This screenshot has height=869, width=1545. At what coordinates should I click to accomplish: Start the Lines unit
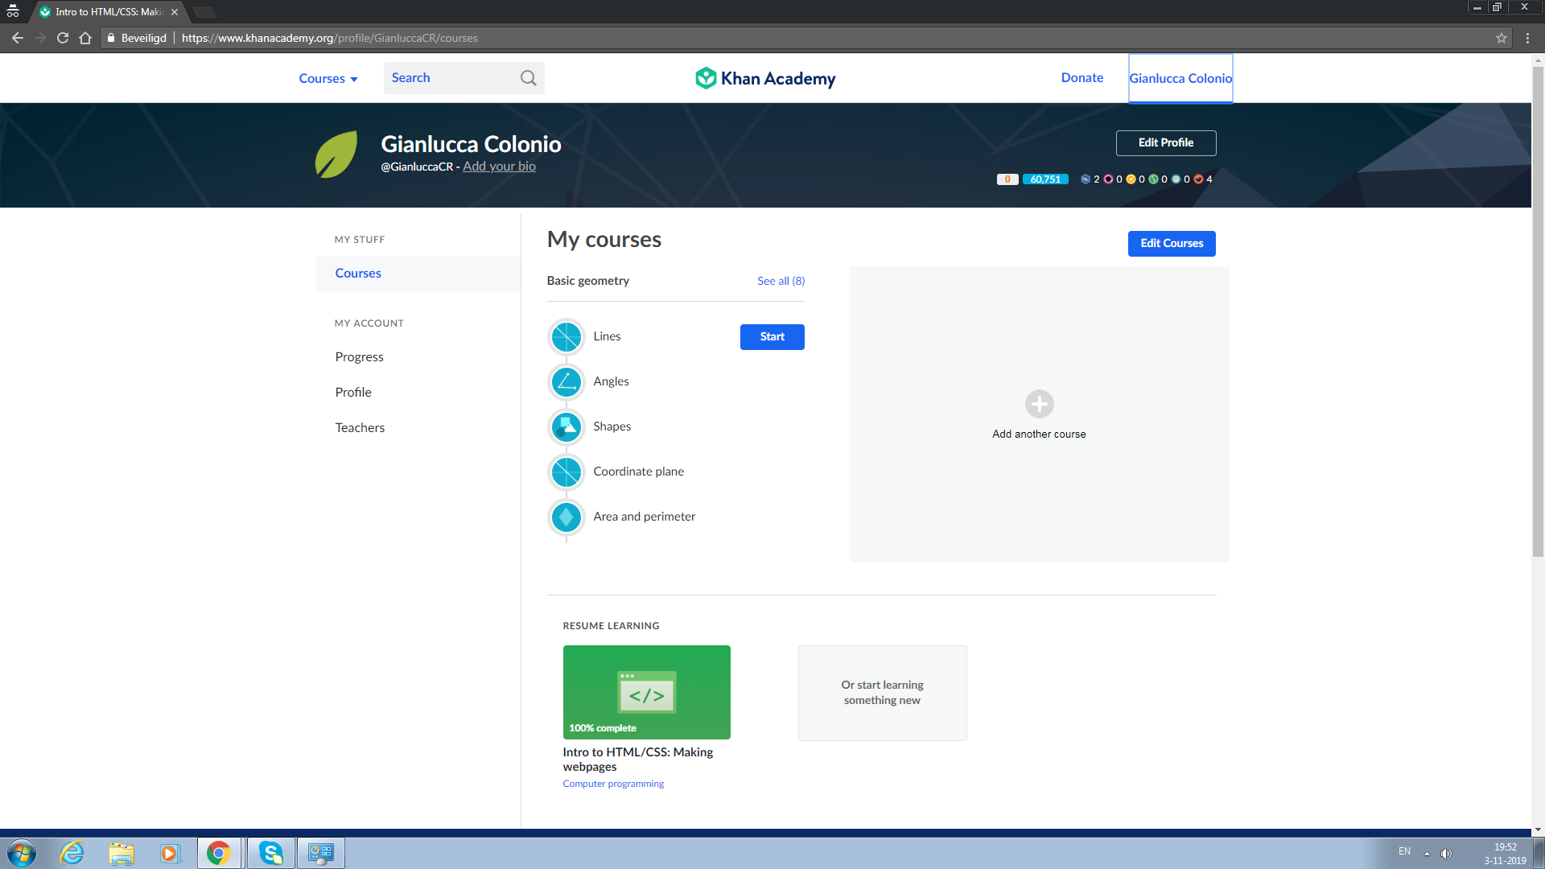point(772,337)
